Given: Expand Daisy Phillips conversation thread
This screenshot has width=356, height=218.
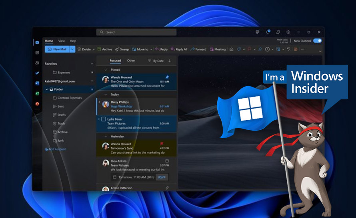Looking at the screenshot, I should pos(99,102).
